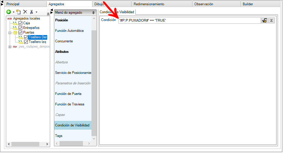
Task: Click the Puertas group icon
Action: pyautogui.click(x=15, y=32)
